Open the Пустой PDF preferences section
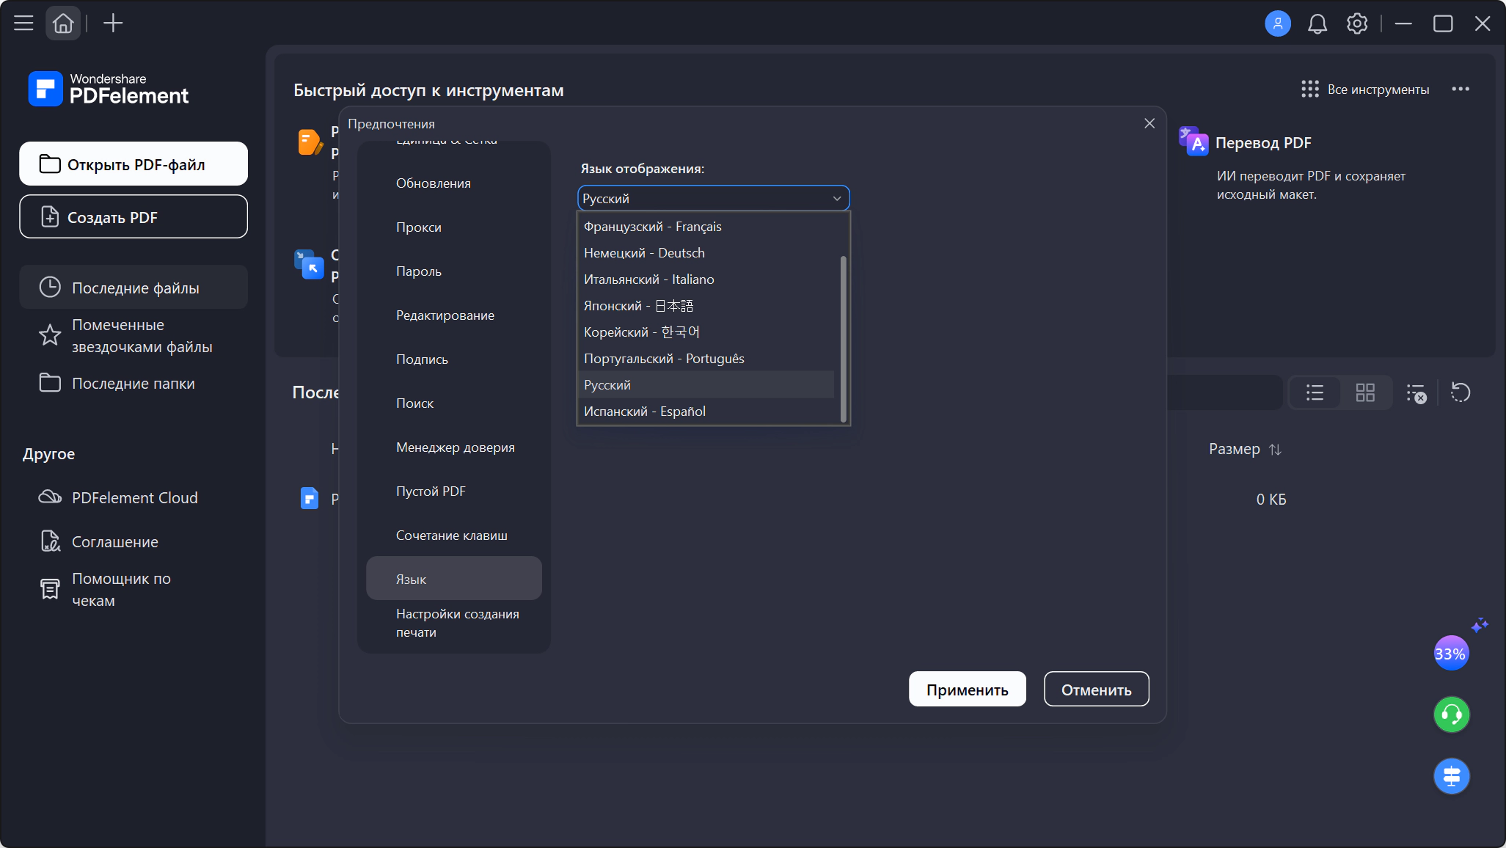Screen dimensions: 1506x848 click(454, 491)
